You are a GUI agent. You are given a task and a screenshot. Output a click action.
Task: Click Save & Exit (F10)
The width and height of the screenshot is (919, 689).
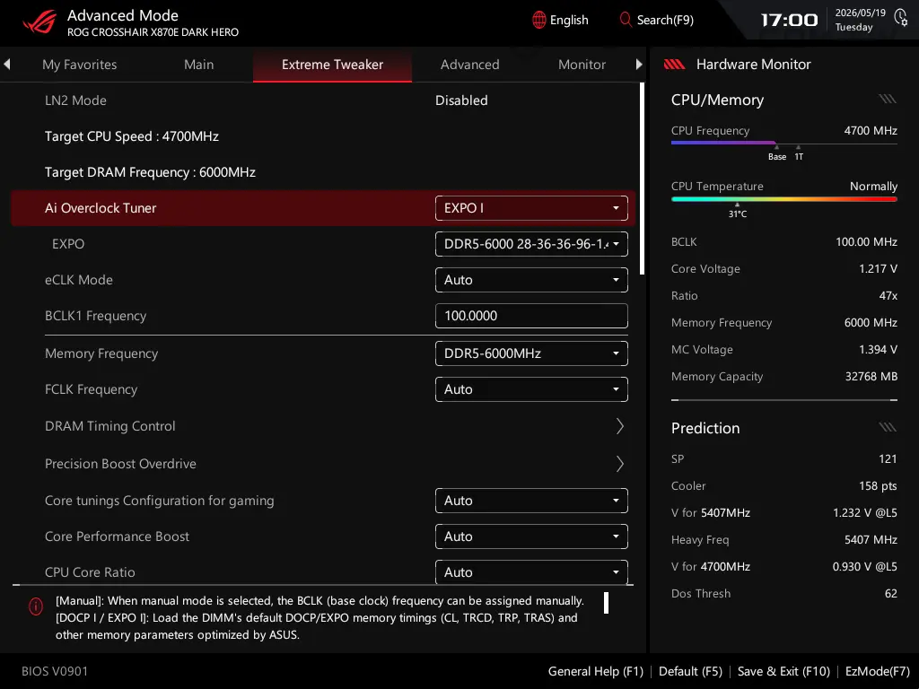783,671
